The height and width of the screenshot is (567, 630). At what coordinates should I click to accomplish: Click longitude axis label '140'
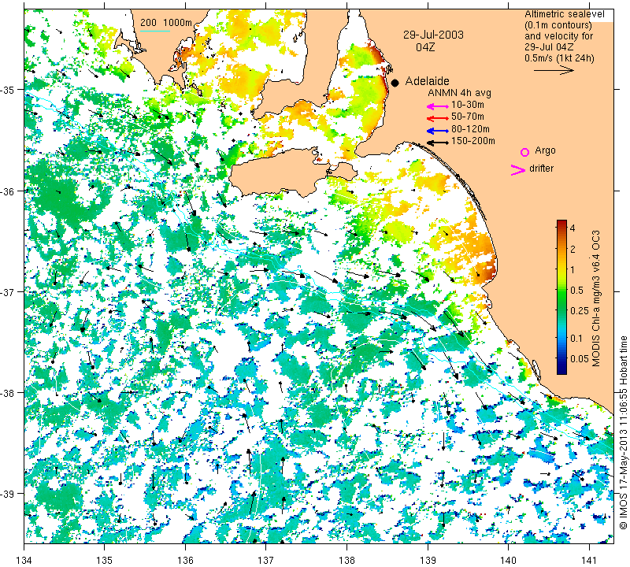508,560
